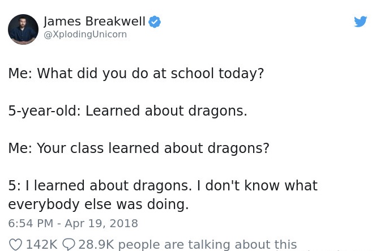The height and width of the screenshot is (251, 376).
Task: Click the 28.9K replies count
Action: tap(96, 245)
